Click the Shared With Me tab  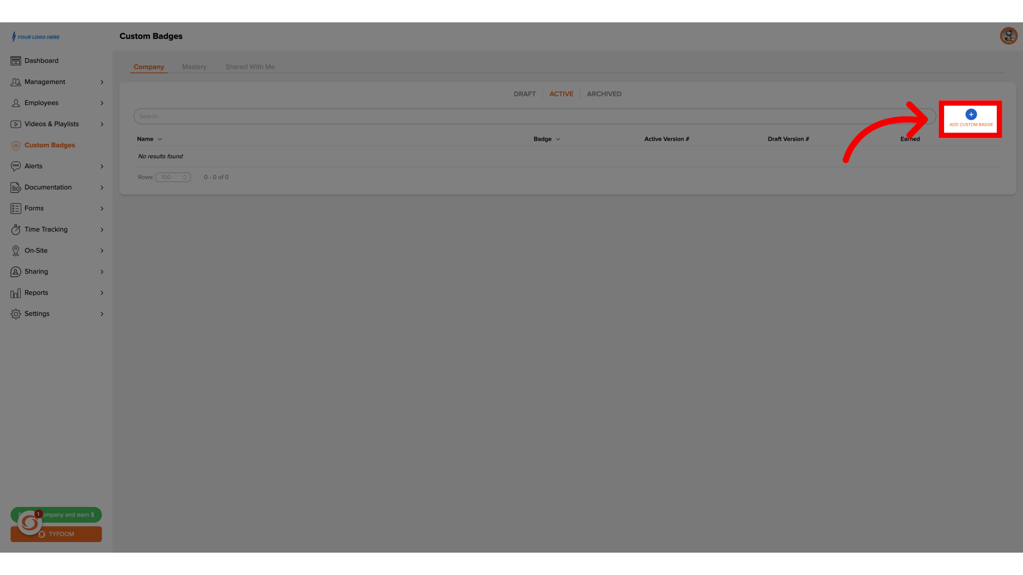250,67
